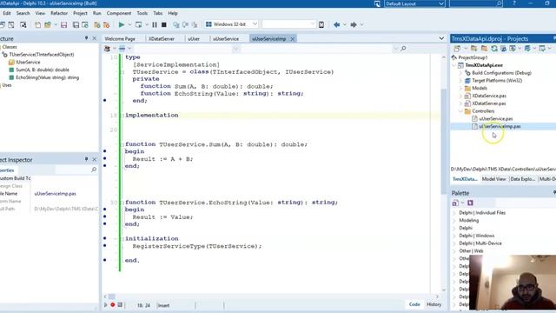556x313 pixels.
Task: Click Run Without Debugging toolbar icon
Action: (138, 24)
